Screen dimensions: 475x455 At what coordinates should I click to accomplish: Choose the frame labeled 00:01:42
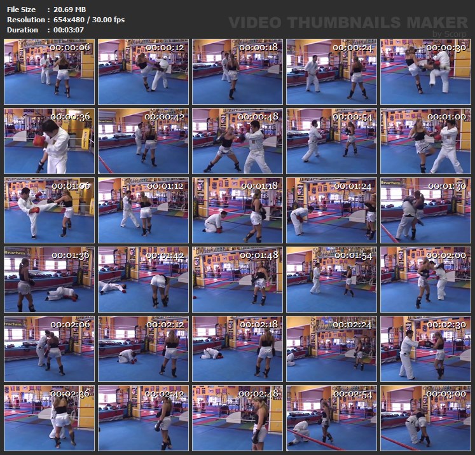pos(143,280)
